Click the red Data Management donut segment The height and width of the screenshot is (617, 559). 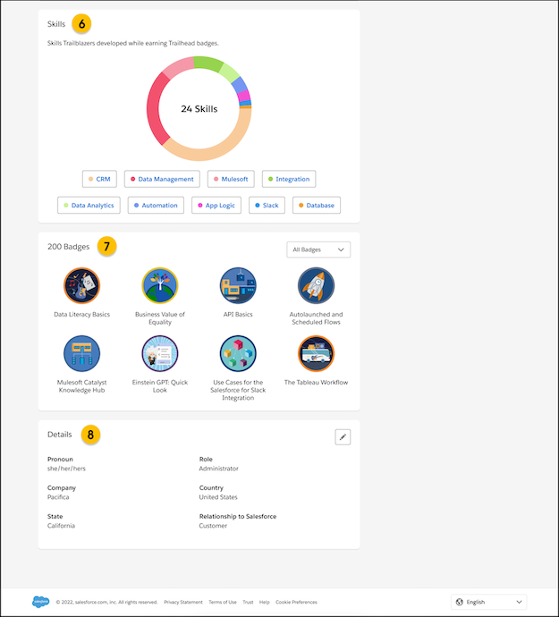[x=155, y=108]
